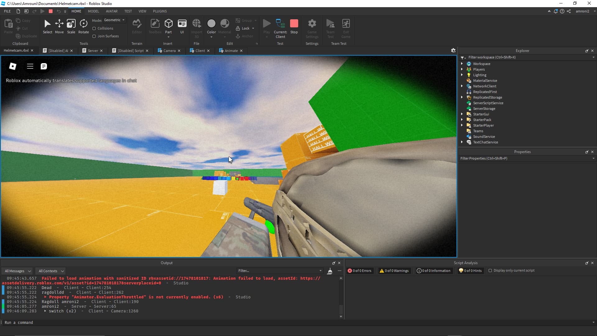Open the MODEL ribbon tab
Viewport: 597px width, 336px height.
click(x=93, y=11)
